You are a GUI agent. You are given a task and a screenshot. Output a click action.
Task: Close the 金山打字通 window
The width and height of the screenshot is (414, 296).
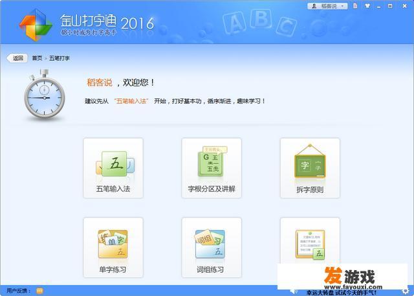click(404, 6)
